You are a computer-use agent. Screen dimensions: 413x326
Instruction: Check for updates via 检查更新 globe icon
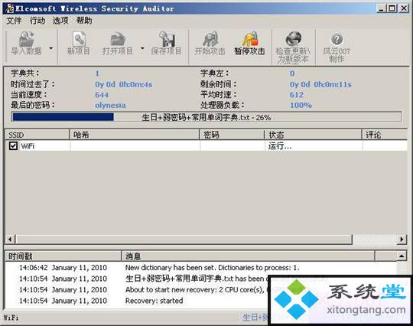[x=294, y=38]
